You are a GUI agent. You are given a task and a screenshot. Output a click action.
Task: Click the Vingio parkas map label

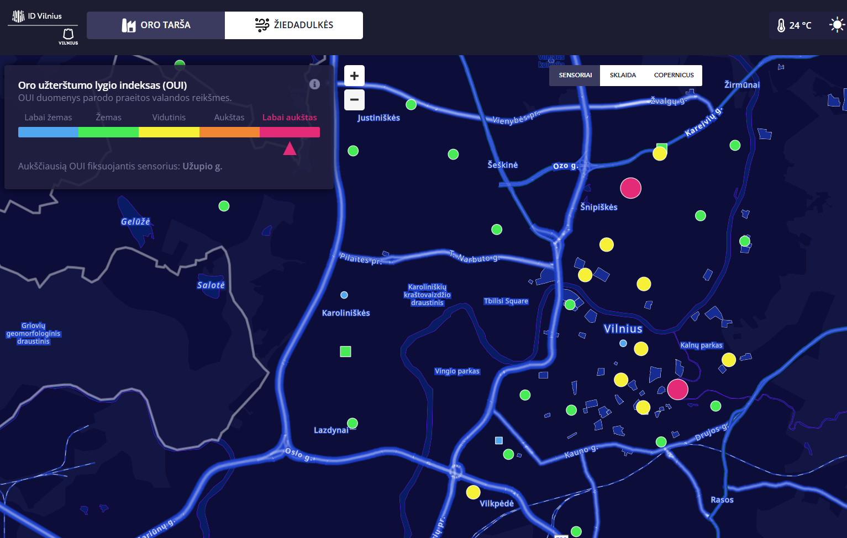pos(457,371)
